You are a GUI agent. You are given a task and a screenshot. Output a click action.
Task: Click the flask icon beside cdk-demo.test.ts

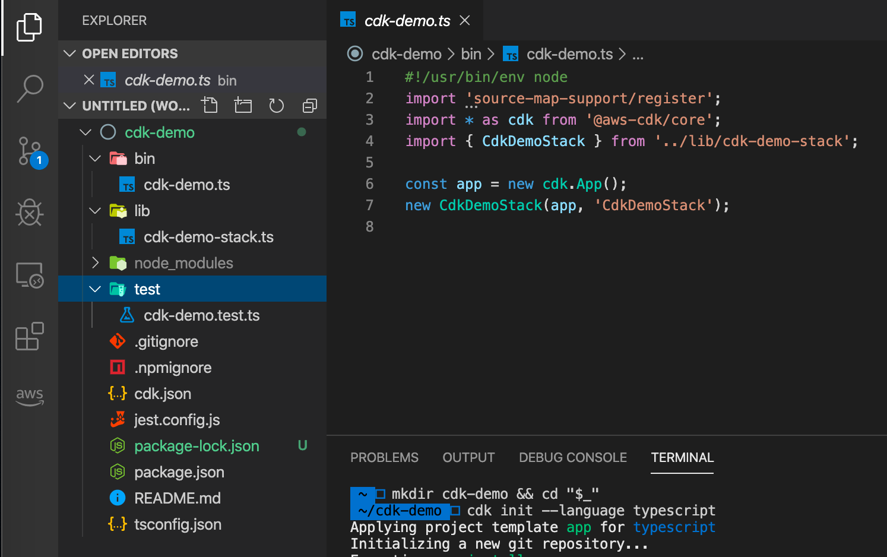pyautogui.click(x=127, y=315)
